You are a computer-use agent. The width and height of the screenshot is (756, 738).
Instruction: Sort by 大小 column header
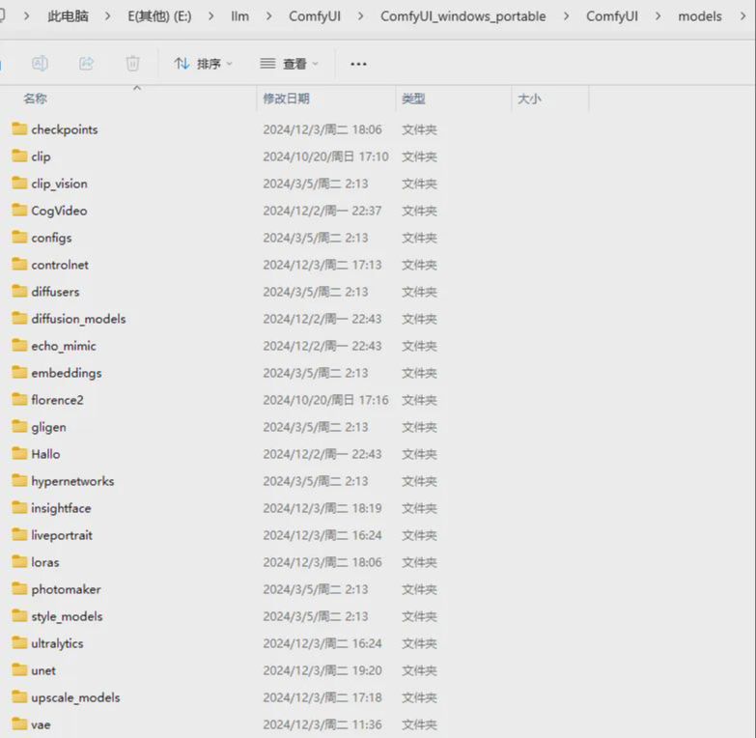coord(529,99)
